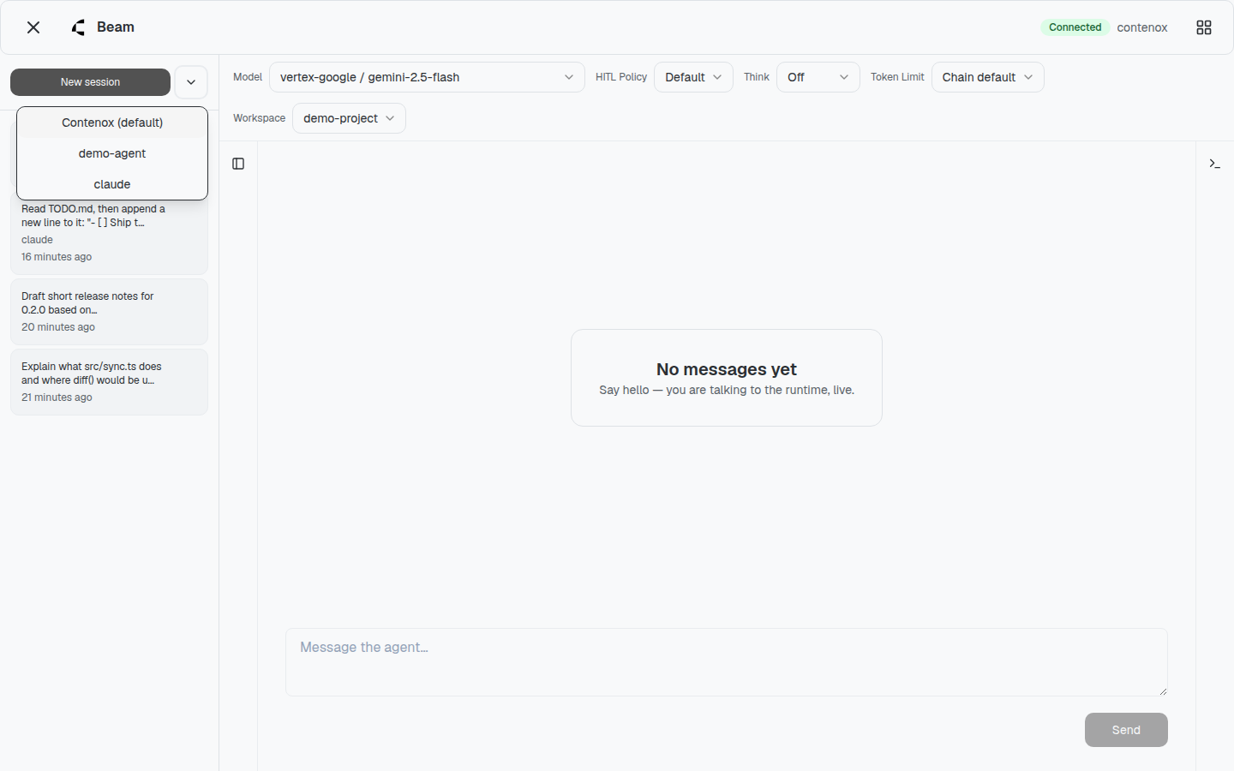1234x771 pixels.
Task: Click the 16 minutes ago timestamp
Action: [x=57, y=257]
